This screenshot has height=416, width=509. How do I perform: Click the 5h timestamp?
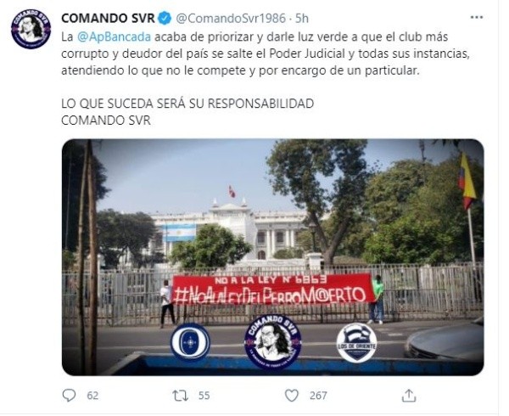coord(301,18)
